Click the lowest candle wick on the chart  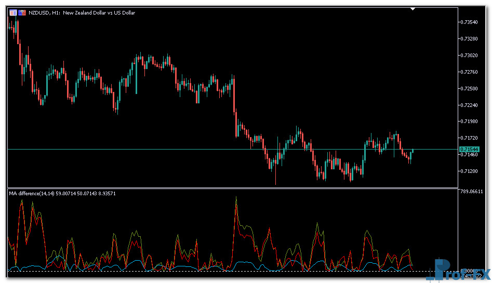275,182
